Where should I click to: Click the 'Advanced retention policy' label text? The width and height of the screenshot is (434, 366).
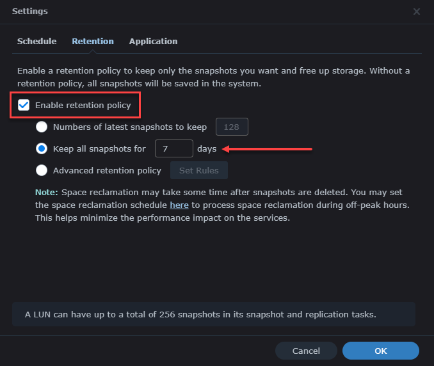(x=107, y=170)
